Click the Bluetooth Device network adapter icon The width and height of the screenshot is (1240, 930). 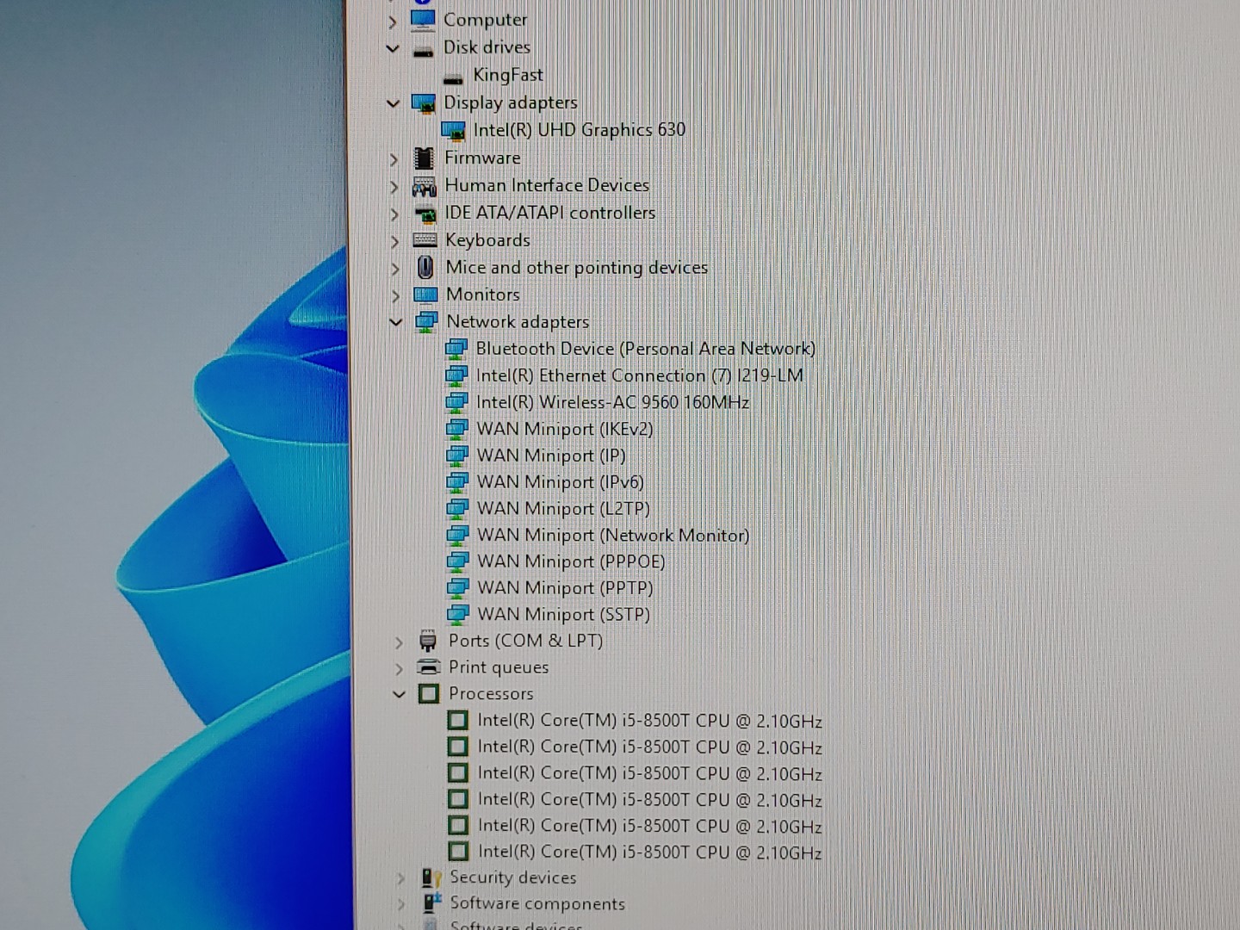[456, 349]
